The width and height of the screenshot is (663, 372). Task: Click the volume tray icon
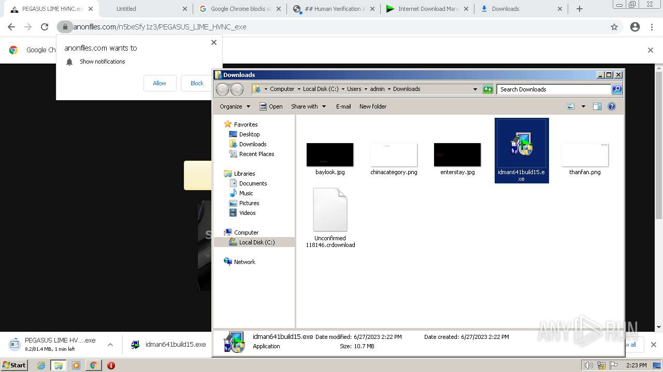[589, 365]
